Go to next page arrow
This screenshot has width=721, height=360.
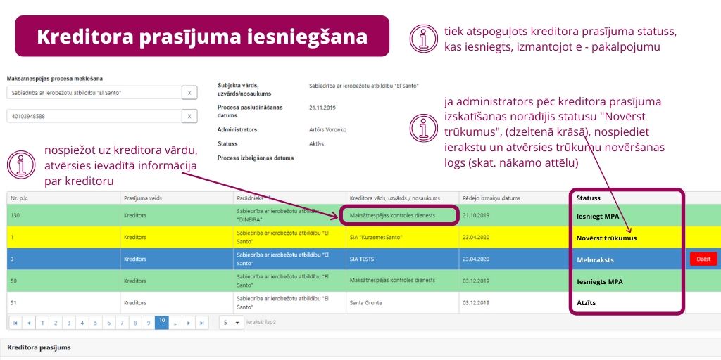[x=188, y=323]
